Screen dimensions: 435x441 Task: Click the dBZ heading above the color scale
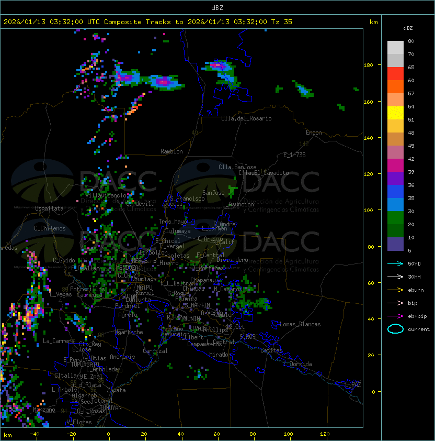coord(408,28)
